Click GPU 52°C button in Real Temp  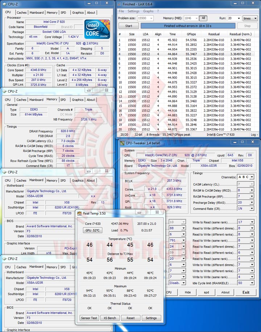point(92,230)
